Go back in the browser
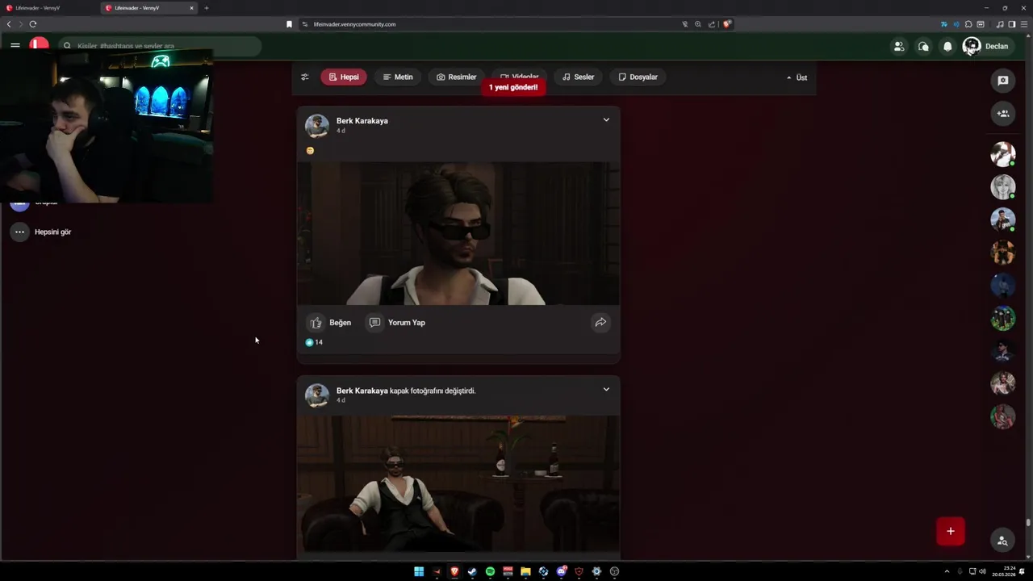This screenshot has width=1033, height=581. pyautogui.click(x=9, y=24)
